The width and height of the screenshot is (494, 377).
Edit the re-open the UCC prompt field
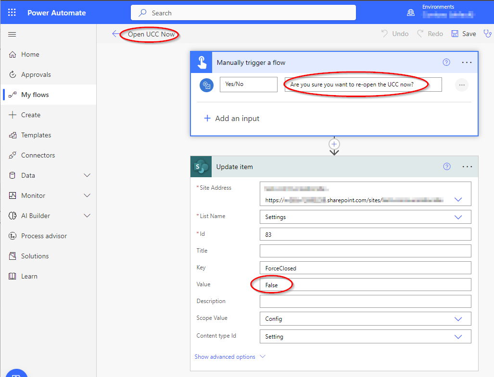(x=363, y=85)
